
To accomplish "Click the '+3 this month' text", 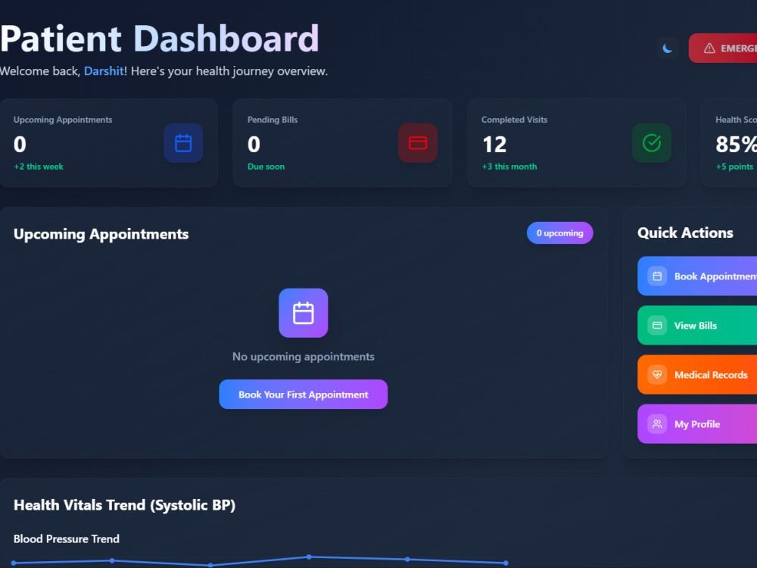I will click(509, 167).
